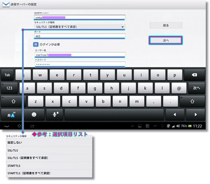Tap the left arrow cursor key
Screen dimensions: 210x184
tap(175, 114)
